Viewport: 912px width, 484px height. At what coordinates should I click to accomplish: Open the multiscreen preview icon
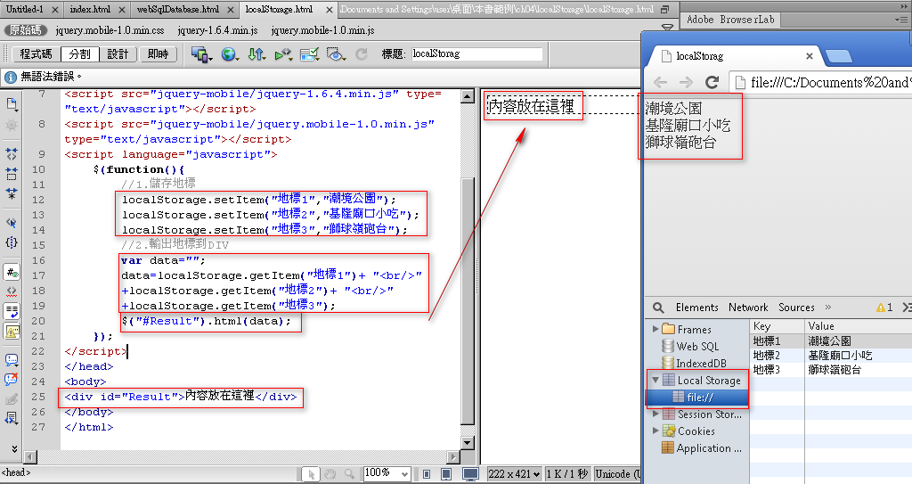tap(200, 54)
